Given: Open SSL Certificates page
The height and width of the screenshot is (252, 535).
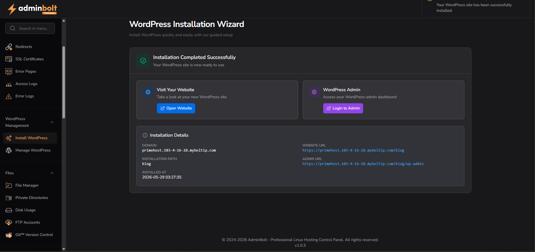Looking at the screenshot, I should point(30,59).
